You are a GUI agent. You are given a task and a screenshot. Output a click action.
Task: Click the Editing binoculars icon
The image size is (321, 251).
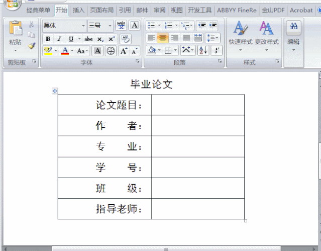(x=293, y=27)
